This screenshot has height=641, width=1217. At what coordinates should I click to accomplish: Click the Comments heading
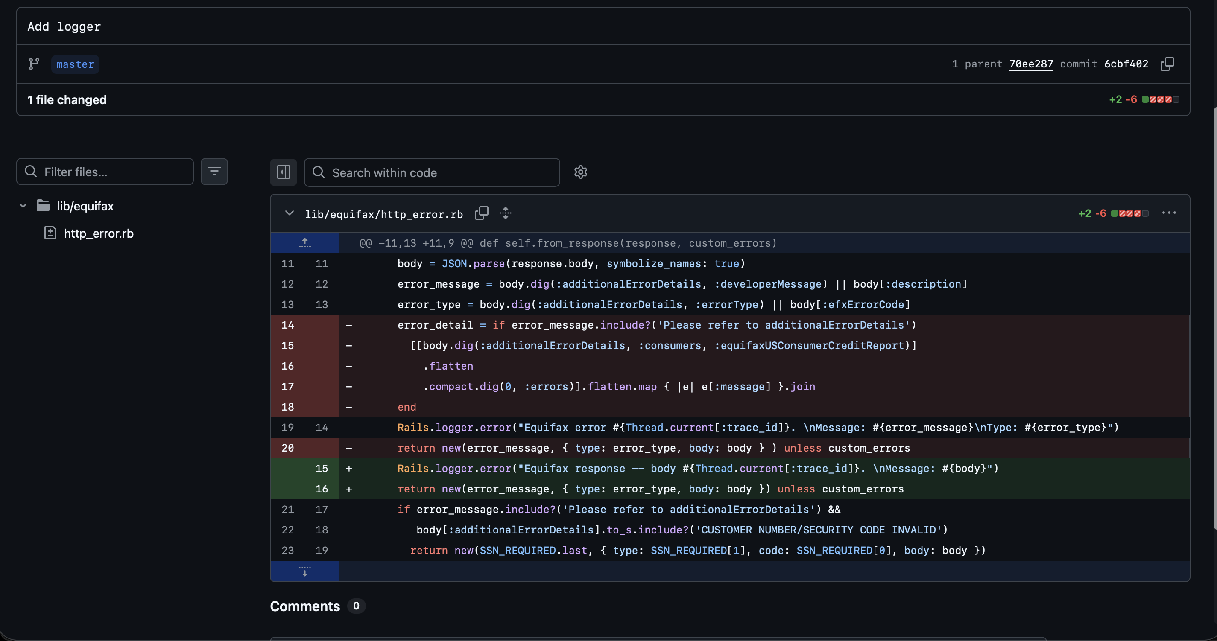click(305, 606)
